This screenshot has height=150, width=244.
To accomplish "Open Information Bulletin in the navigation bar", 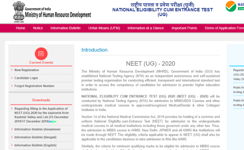I will [x=65, y=28].
